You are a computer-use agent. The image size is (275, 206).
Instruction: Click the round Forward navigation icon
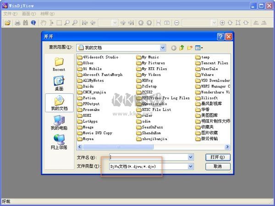pyautogui.click(x=149, y=23)
